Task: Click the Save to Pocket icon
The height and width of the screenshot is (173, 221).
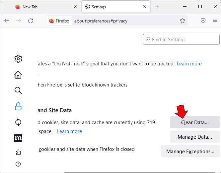Action: pos(203,21)
